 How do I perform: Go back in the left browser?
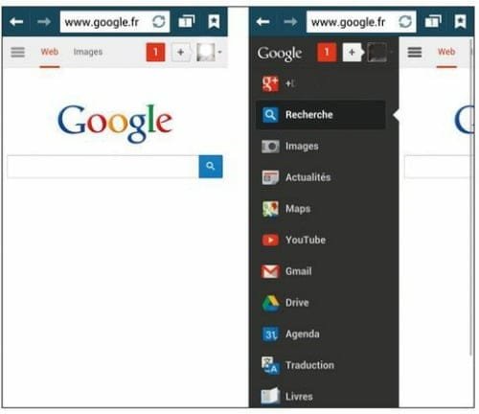pyautogui.click(x=16, y=22)
